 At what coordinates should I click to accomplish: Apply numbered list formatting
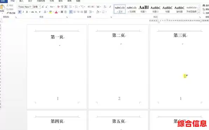[x=76, y=7]
